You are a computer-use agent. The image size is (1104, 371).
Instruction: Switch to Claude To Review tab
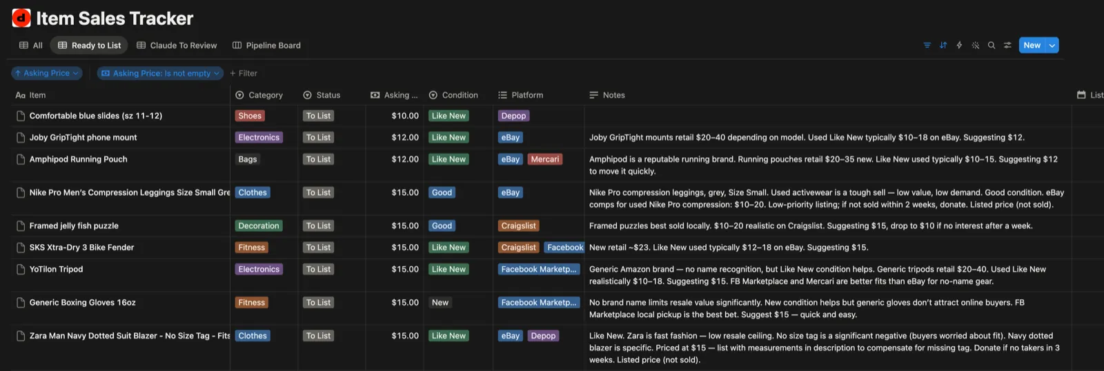[x=177, y=46]
